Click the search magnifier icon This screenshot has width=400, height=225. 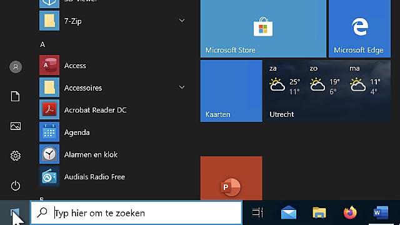42,212
